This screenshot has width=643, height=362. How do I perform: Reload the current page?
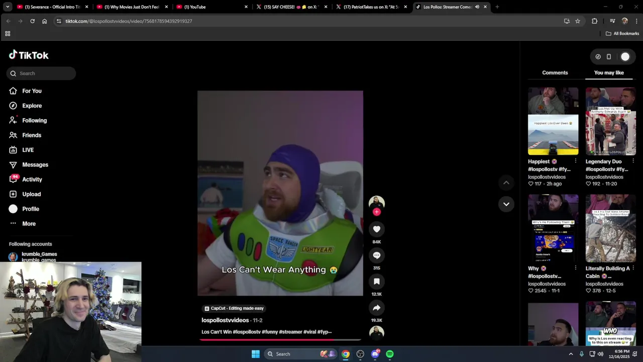coord(32,21)
